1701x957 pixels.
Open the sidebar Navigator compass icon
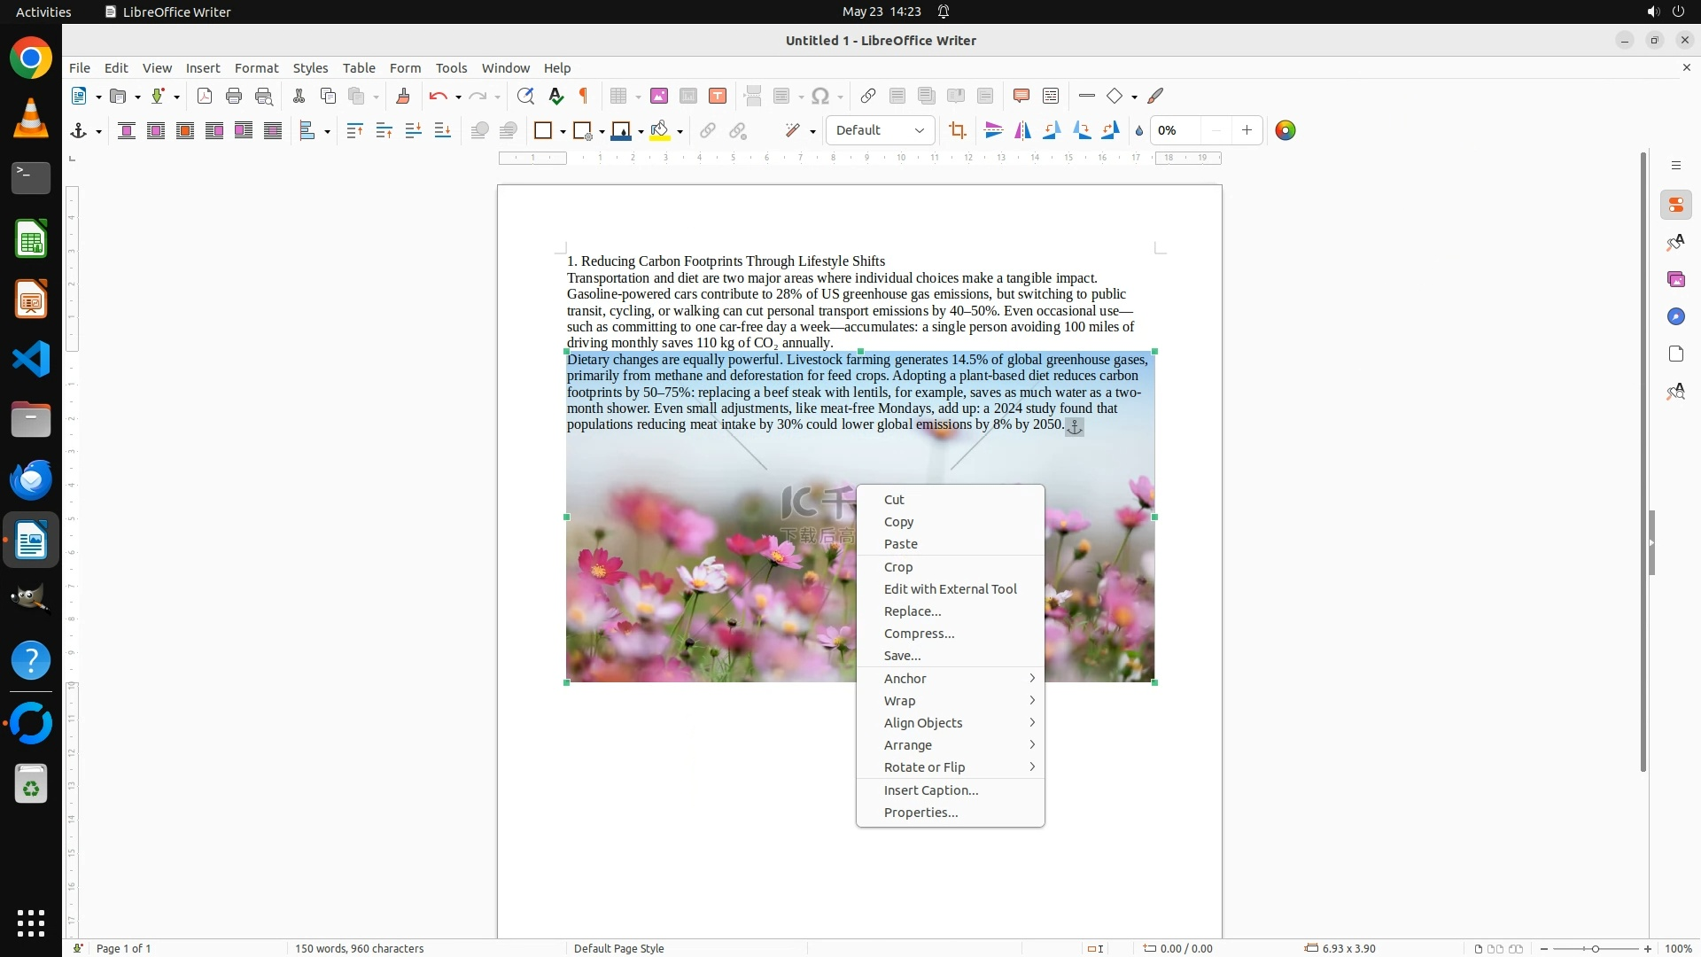coord(1675,317)
